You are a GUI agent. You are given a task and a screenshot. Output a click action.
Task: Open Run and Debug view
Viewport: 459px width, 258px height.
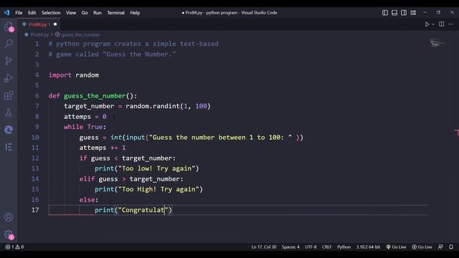[9, 78]
